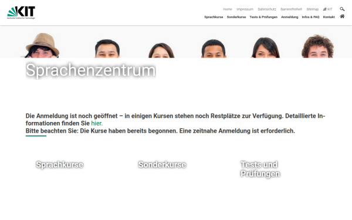Viewport: 352px width, 220px height.
Task: Click the 'Bitte beachten Sie' notice text
Action: pyautogui.click(x=160, y=131)
